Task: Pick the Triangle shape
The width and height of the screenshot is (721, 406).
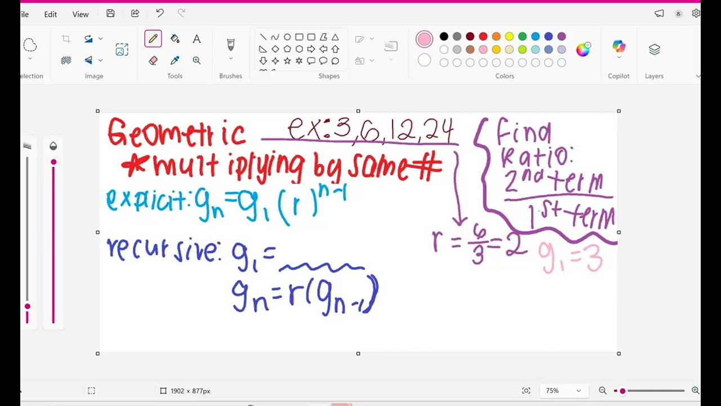Action: click(335, 37)
